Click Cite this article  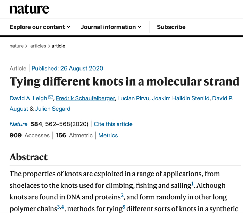click(113, 124)
